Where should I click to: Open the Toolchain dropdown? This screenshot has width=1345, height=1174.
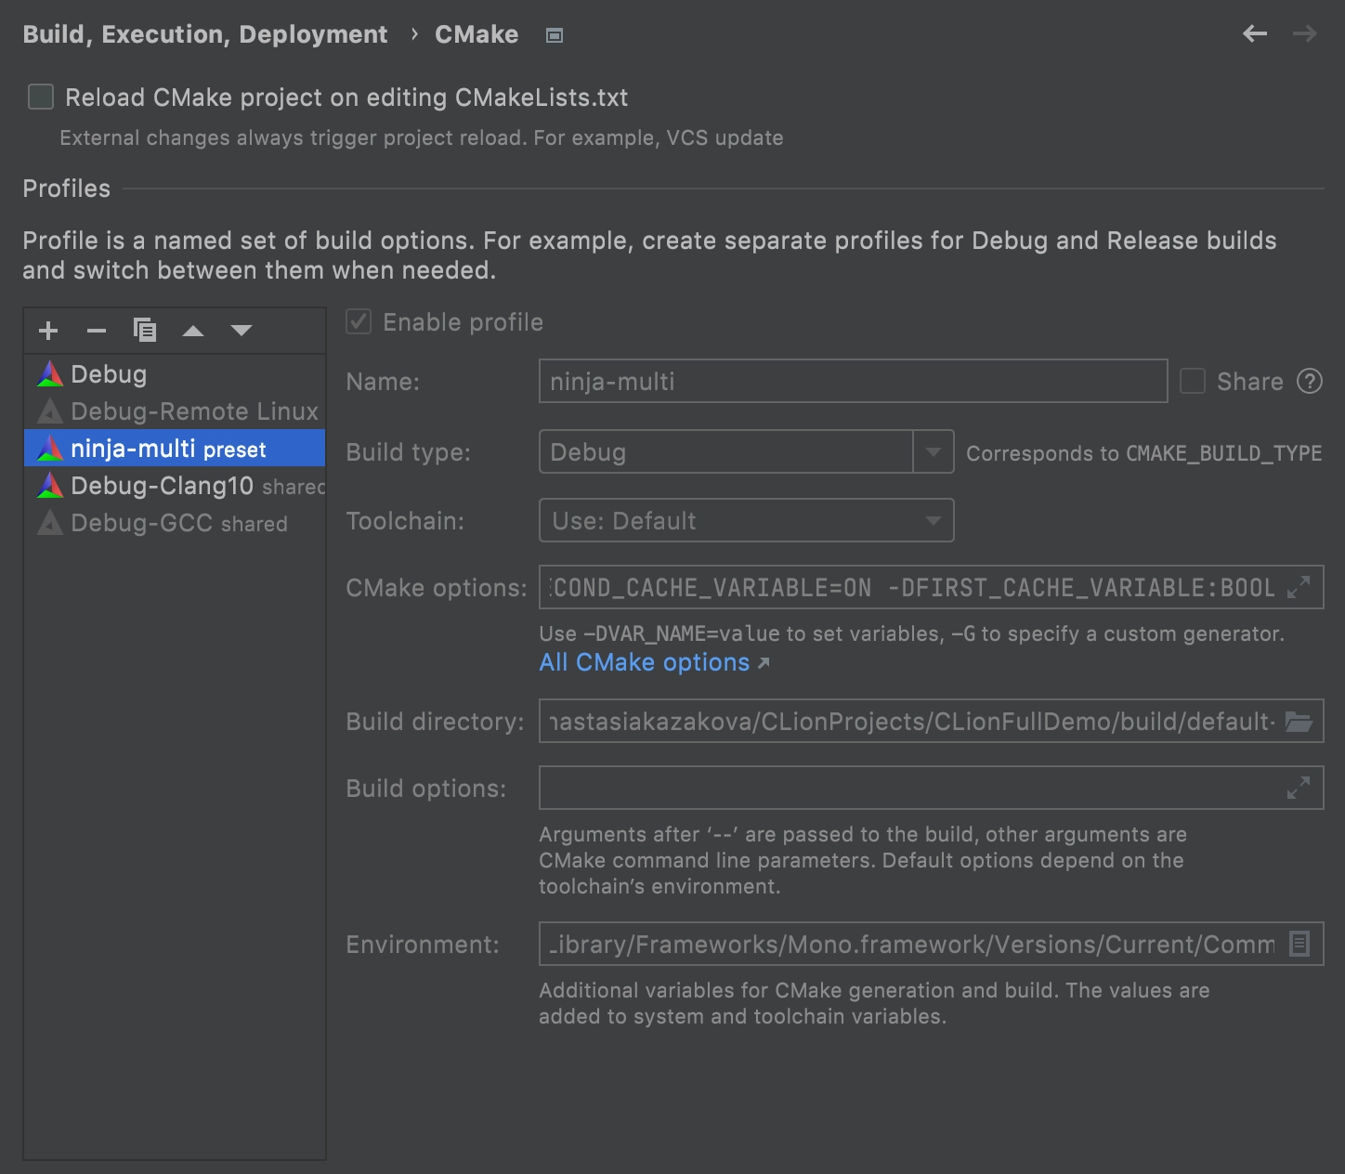point(747,520)
